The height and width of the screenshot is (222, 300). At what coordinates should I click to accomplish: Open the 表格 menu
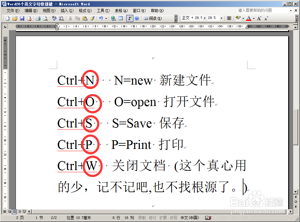point(120,10)
